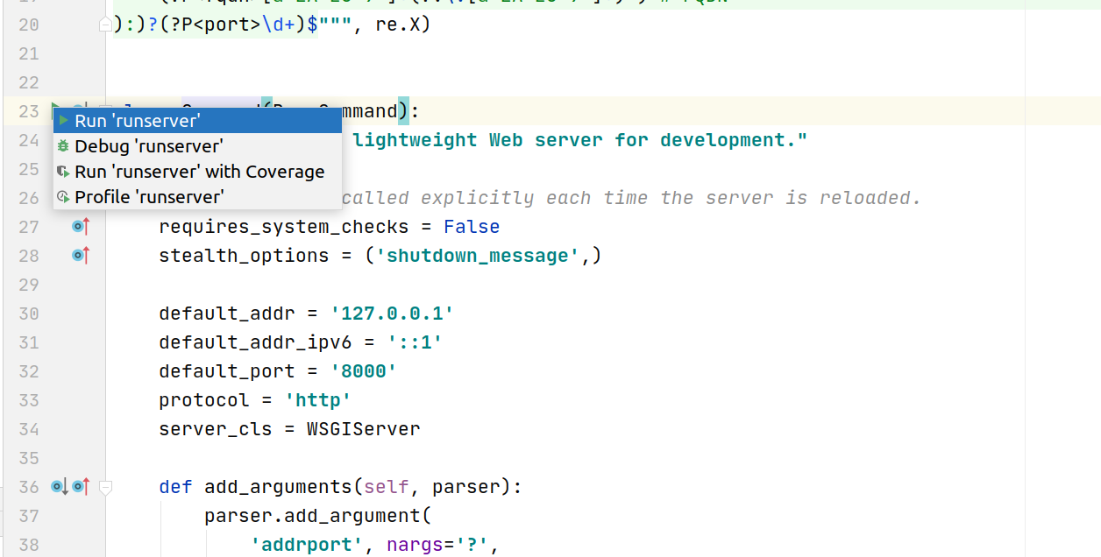Click line number 30 in gutter
The height and width of the screenshot is (557, 1101).
[x=28, y=314]
